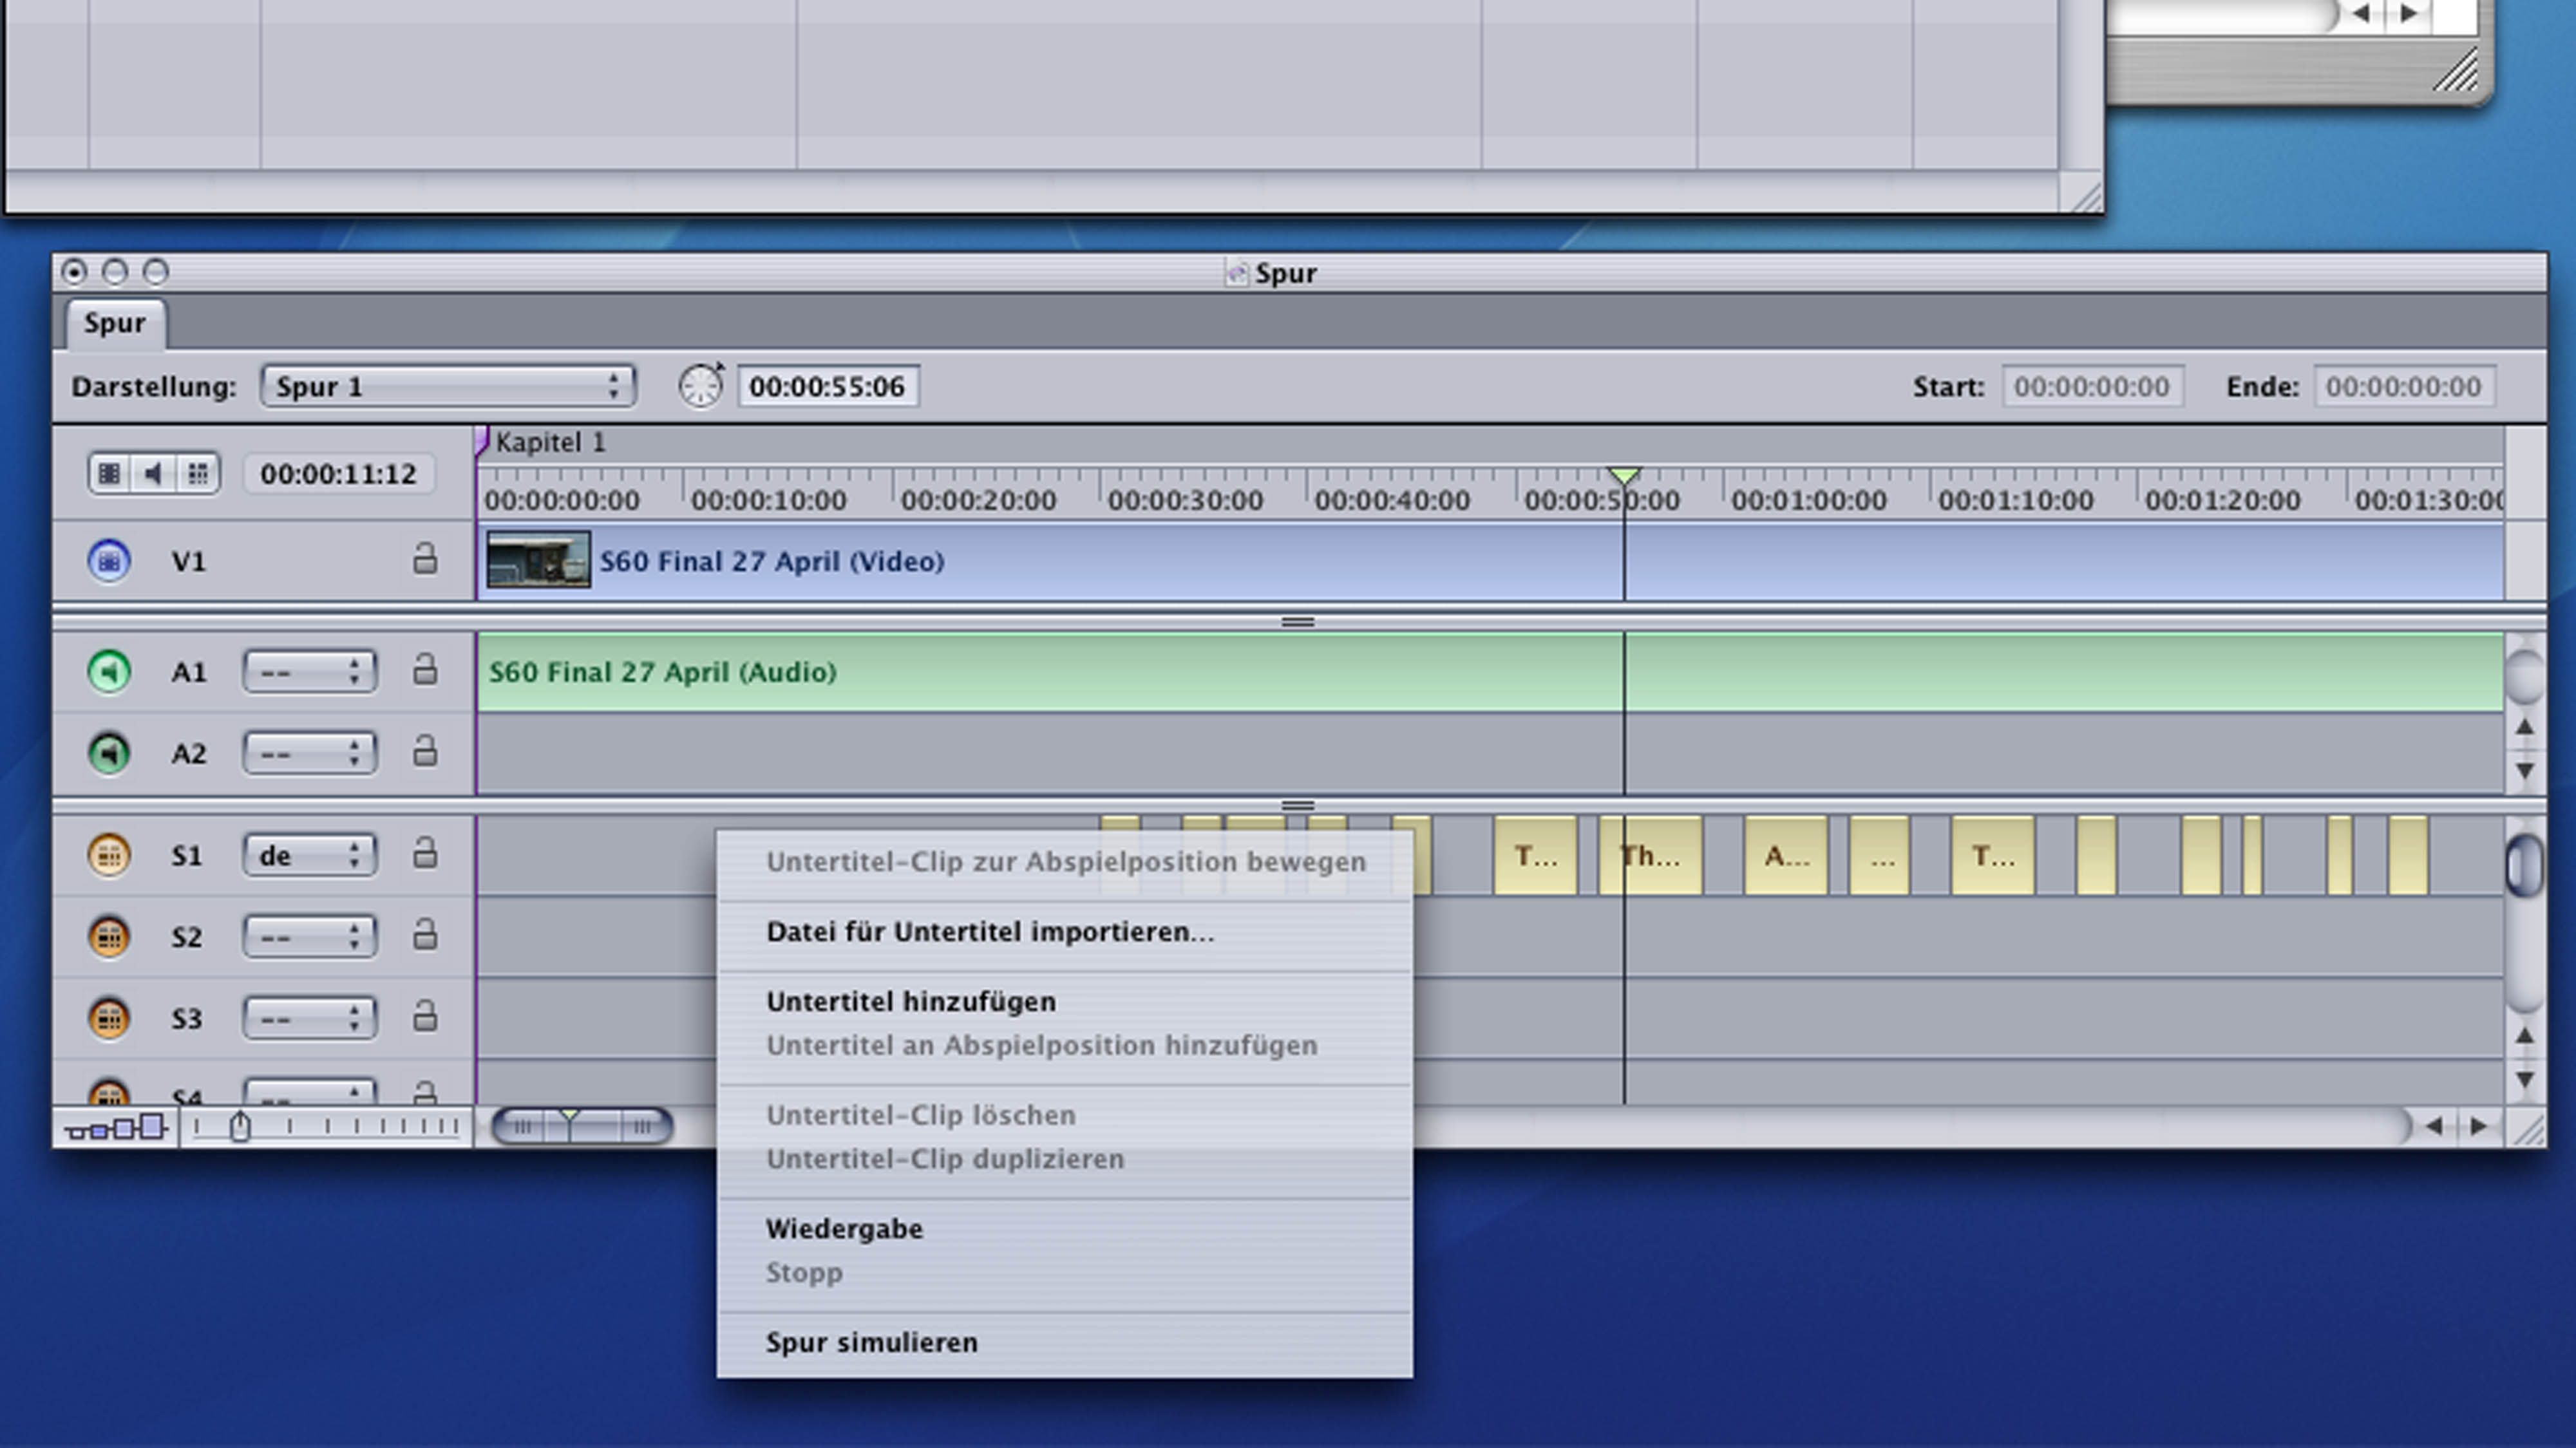The height and width of the screenshot is (1448, 2576).
Task: Click the audio streams speaker view button
Action: (154, 473)
